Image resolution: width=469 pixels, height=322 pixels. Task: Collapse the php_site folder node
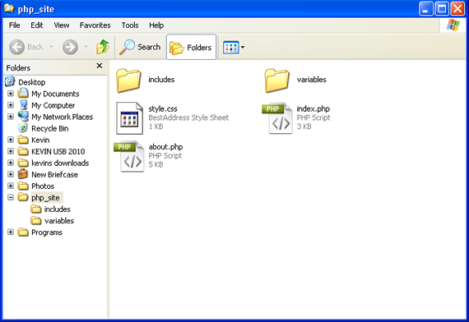(11, 197)
